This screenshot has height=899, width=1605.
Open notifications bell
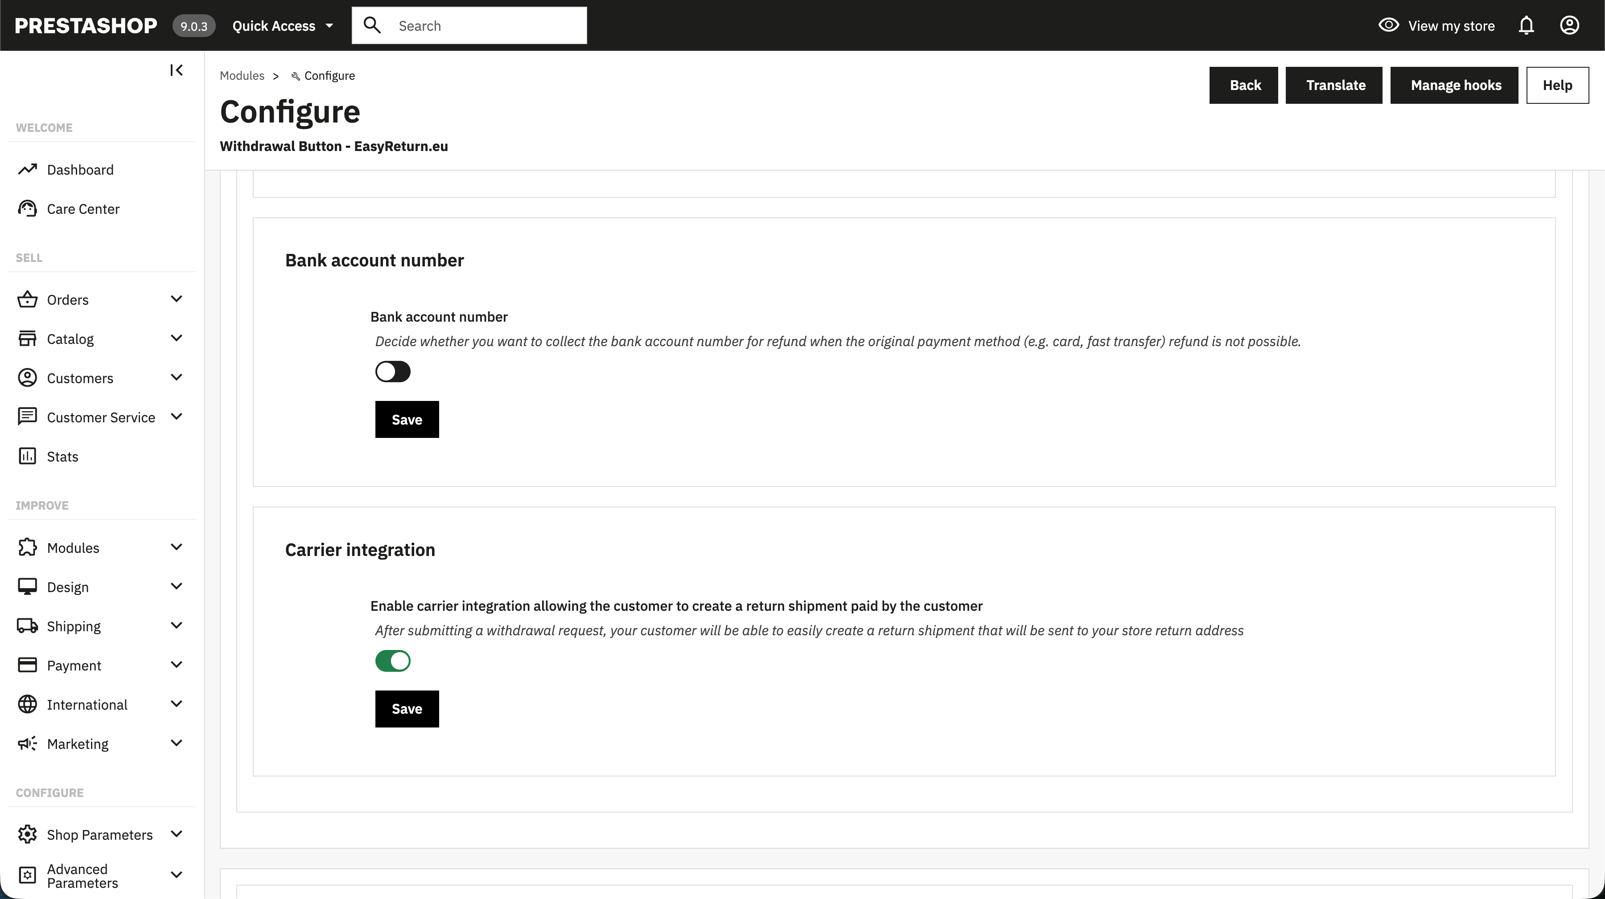click(x=1526, y=25)
